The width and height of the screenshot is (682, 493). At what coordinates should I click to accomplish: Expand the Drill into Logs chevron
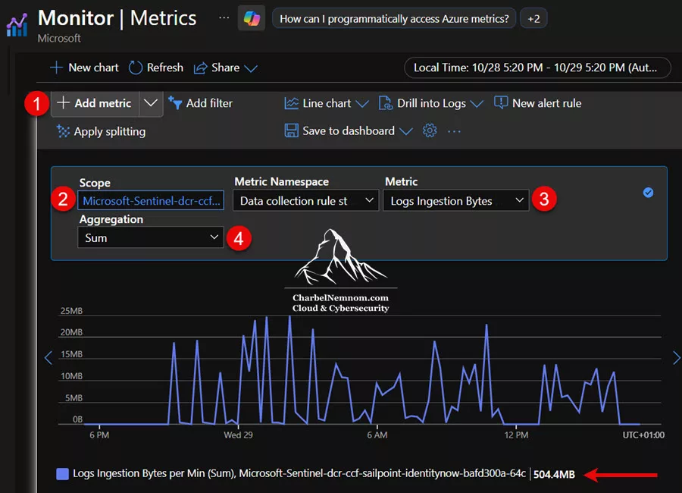pos(477,104)
